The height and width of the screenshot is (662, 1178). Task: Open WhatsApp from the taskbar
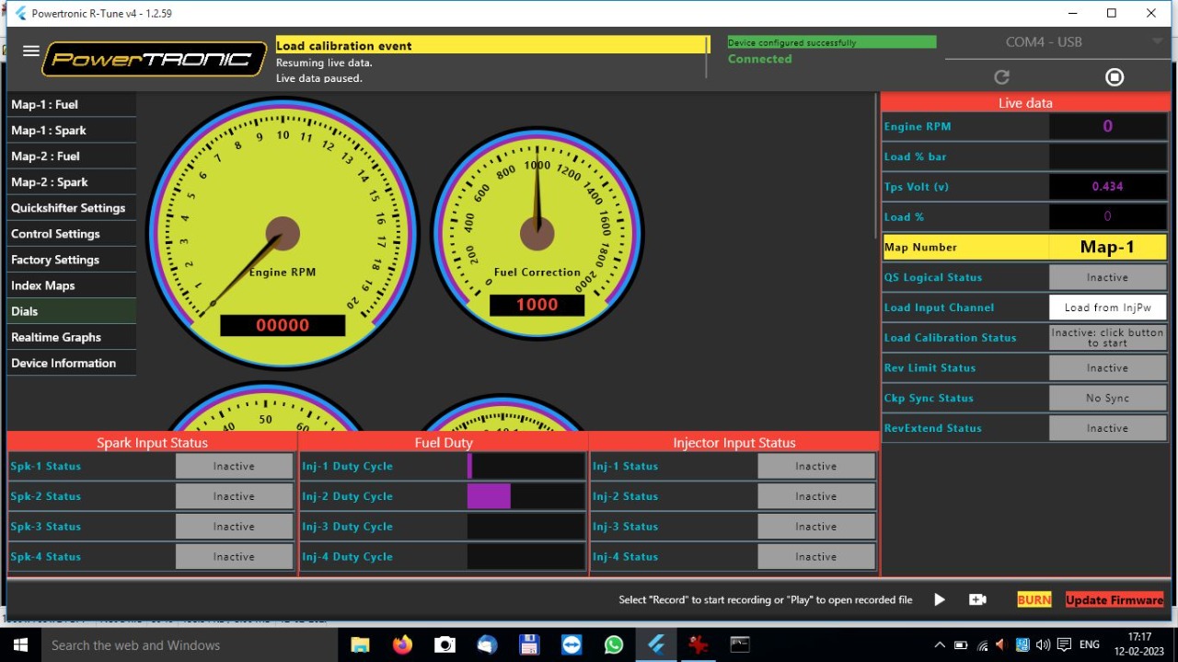click(x=614, y=645)
